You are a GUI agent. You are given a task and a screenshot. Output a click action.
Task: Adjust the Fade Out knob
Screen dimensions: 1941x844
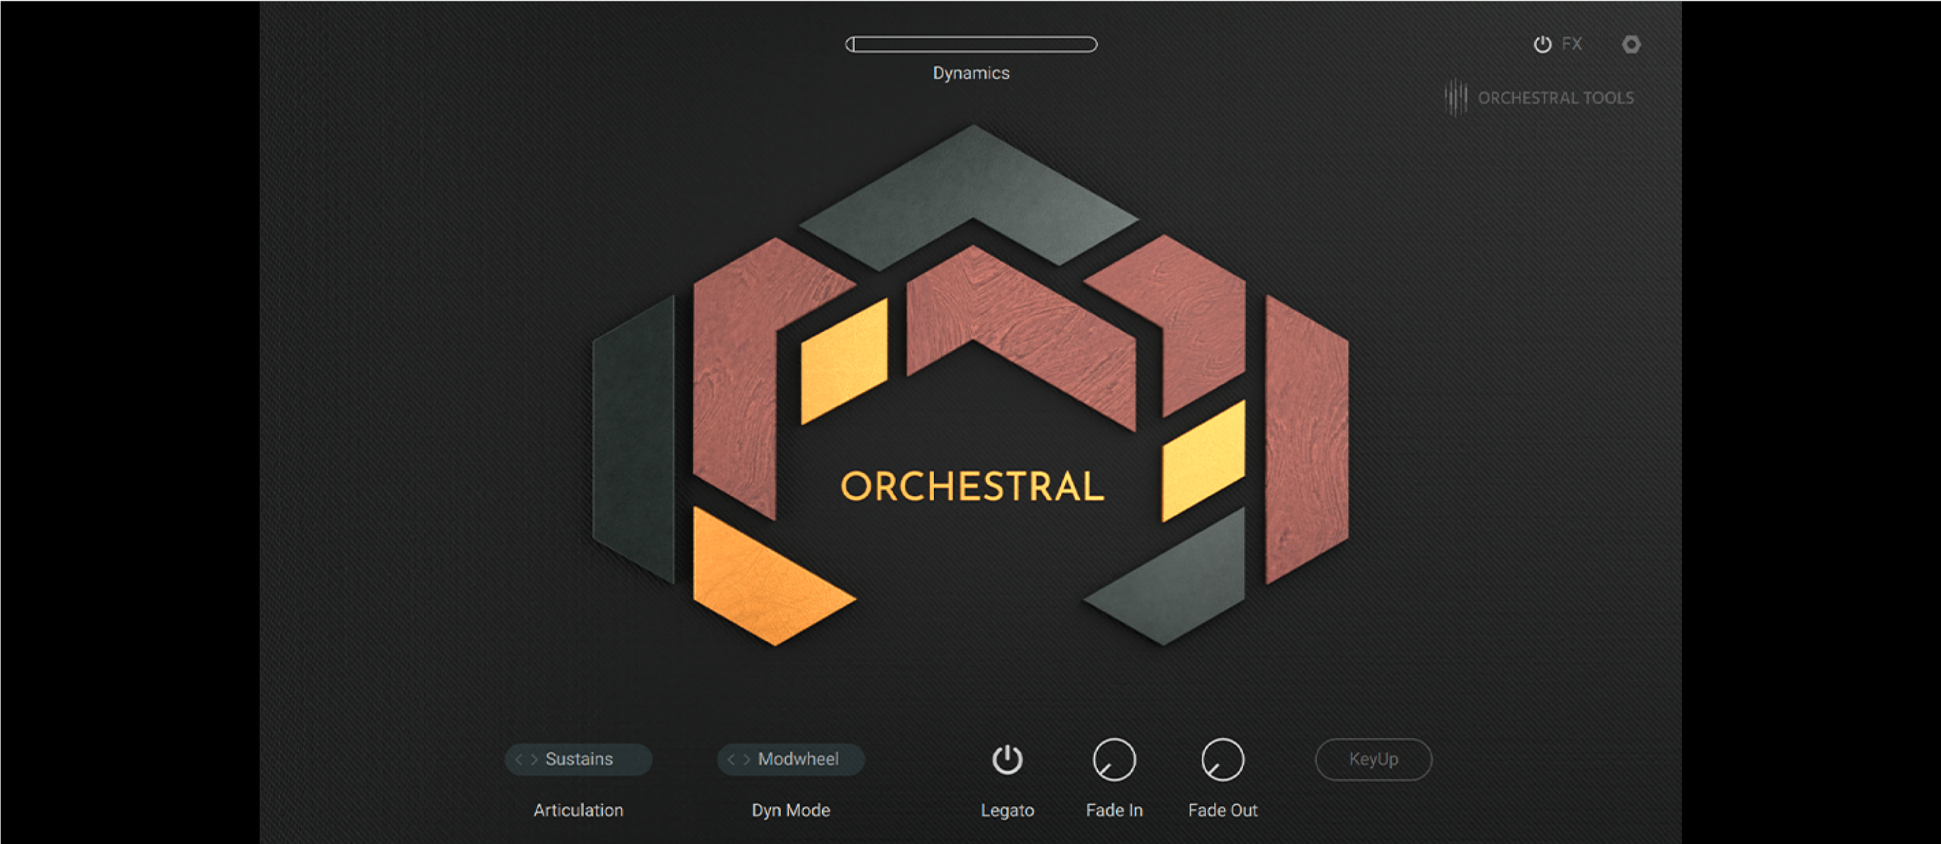pos(1223,760)
